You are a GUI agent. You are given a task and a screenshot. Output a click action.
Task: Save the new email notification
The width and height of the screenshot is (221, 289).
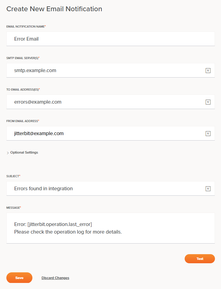[x=19, y=277]
